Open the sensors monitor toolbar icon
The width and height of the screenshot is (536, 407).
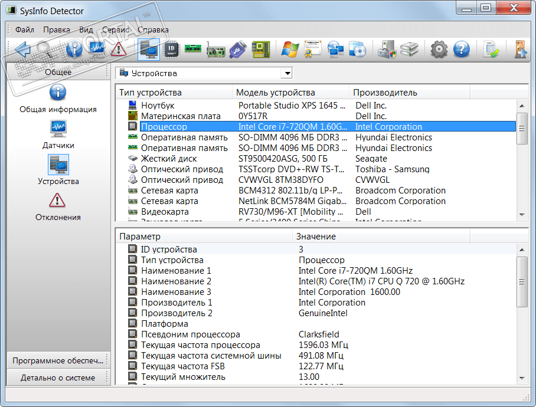96,48
